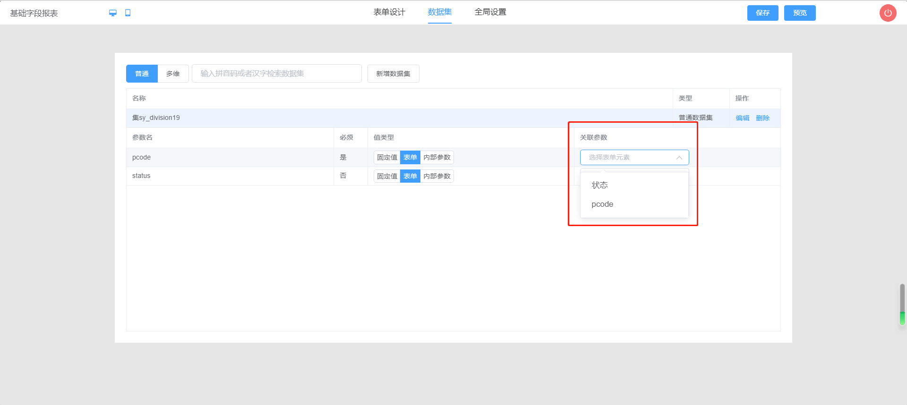
Task: Select 内部参数 for the pcode parameter
Action: (437, 158)
